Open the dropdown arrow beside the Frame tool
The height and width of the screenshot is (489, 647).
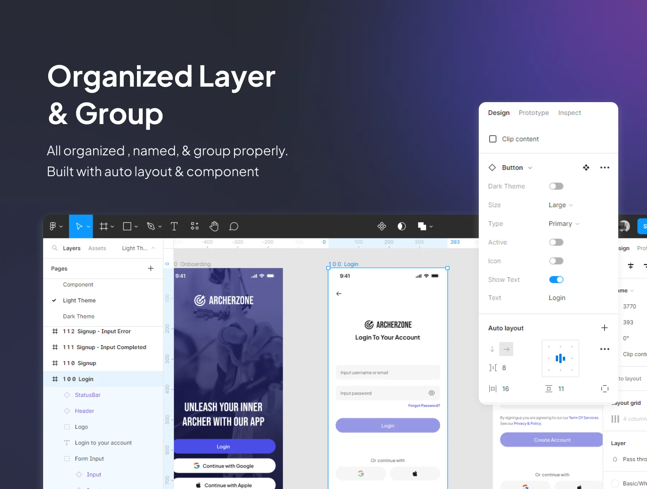(x=112, y=227)
